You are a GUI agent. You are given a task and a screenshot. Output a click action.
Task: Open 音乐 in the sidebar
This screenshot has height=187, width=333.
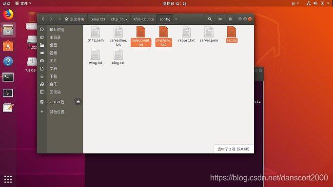[60, 84]
